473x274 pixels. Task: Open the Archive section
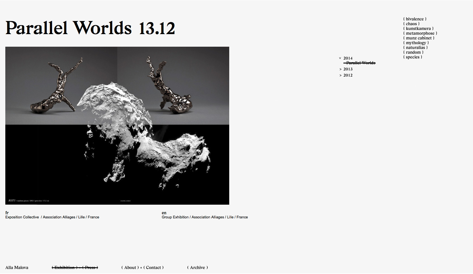coord(197,268)
